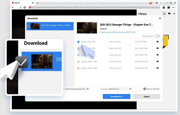Reload the Netflix page

20,7
